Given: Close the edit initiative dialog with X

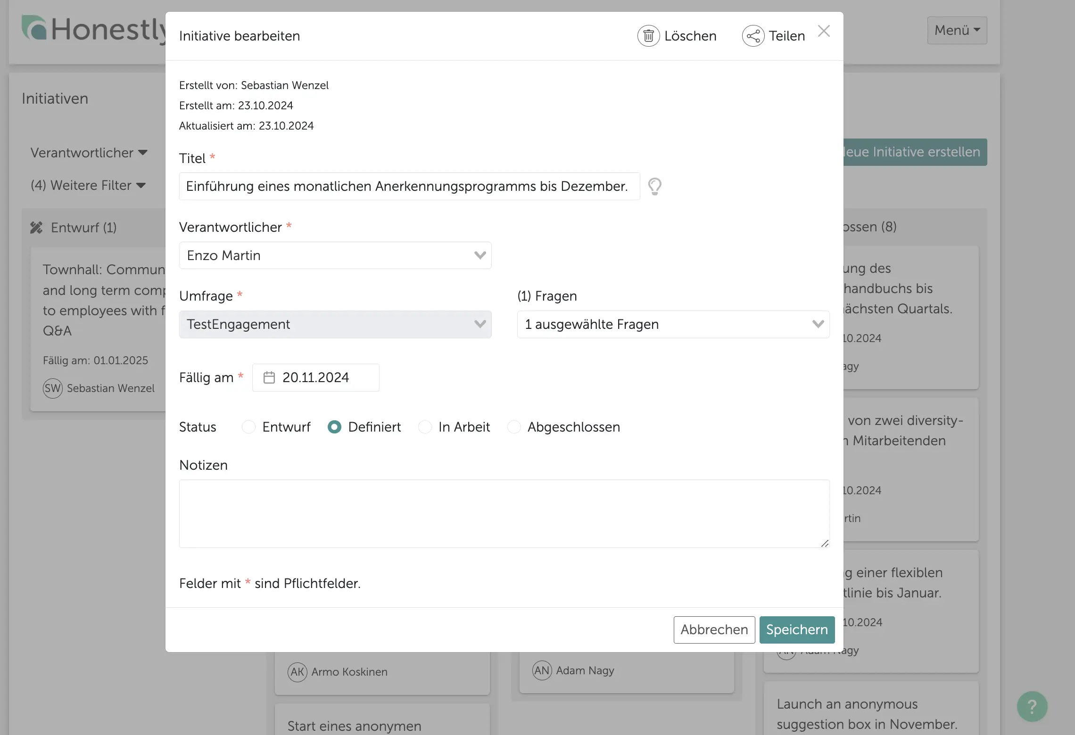Looking at the screenshot, I should point(824,31).
